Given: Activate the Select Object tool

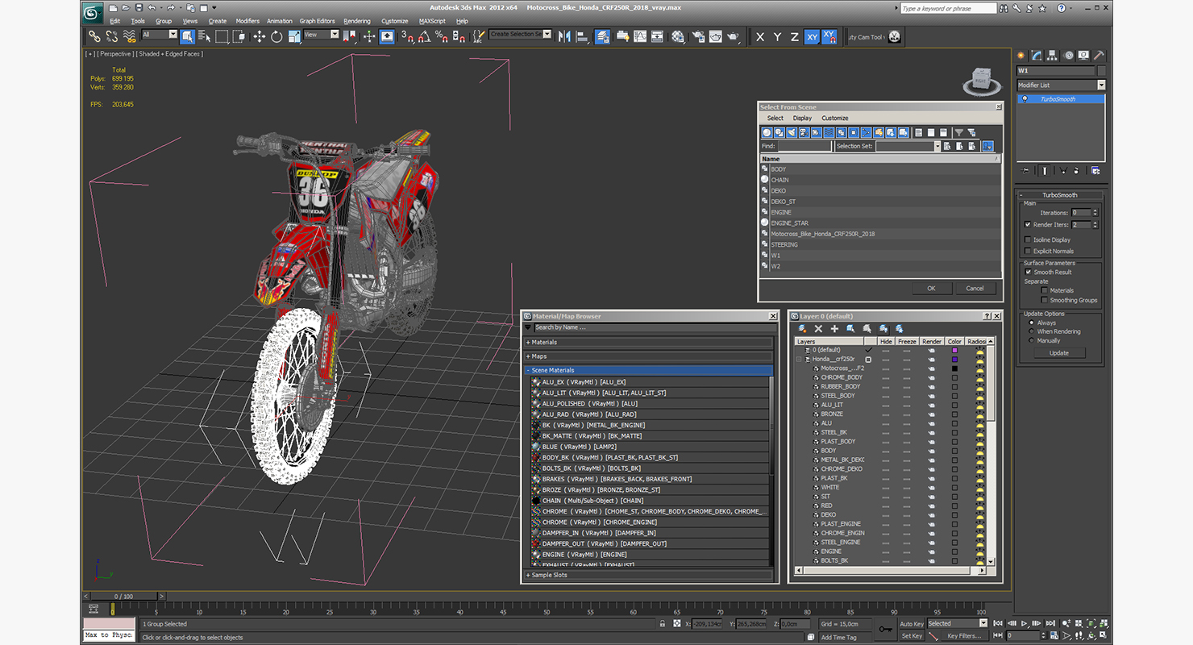Looking at the screenshot, I should pos(187,36).
